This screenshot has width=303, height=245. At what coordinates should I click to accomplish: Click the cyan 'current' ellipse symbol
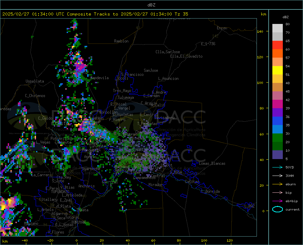(x=277, y=209)
